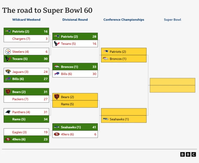Screen dimensions: 199x163
Task: Click the empty yellow Super Bowl matchup box
Action: pos(172,85)
